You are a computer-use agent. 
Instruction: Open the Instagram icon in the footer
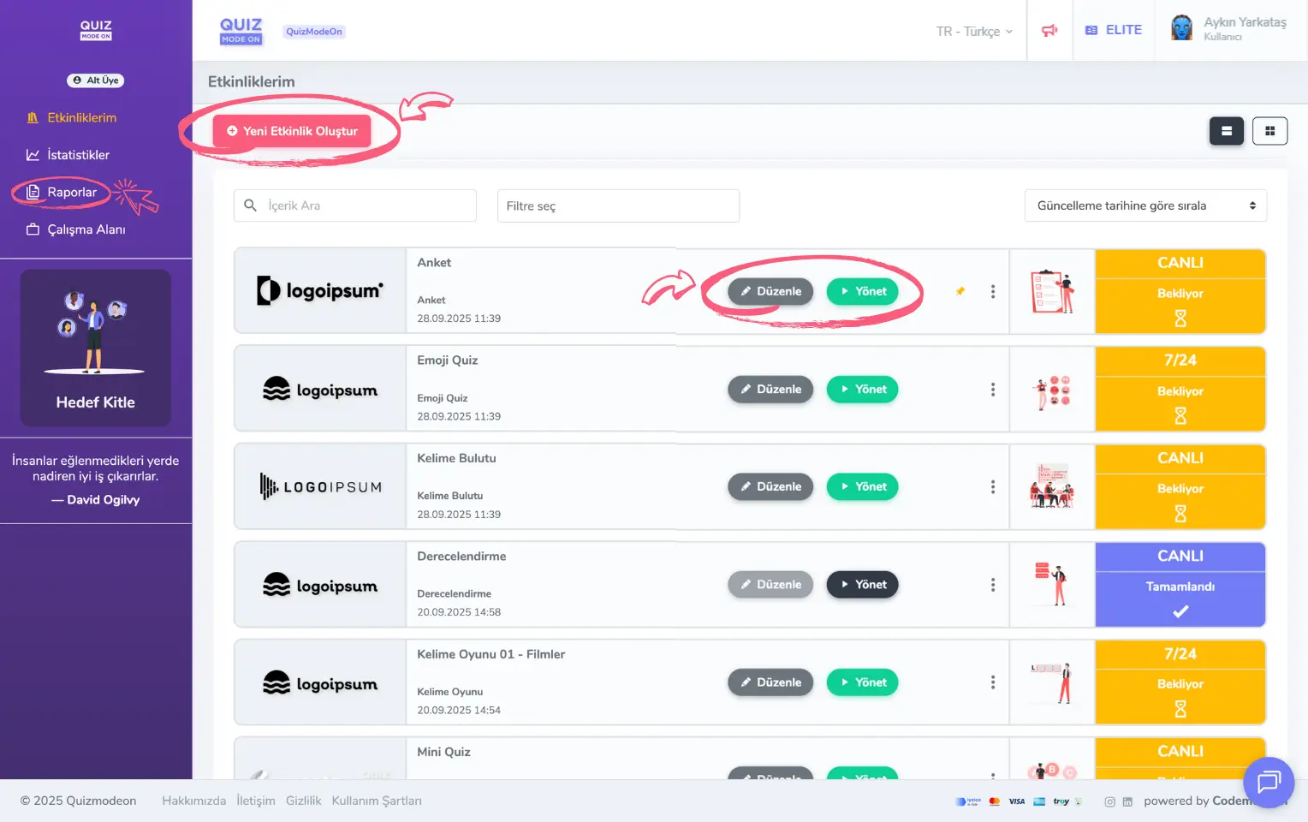click(x=1110, y=801)
